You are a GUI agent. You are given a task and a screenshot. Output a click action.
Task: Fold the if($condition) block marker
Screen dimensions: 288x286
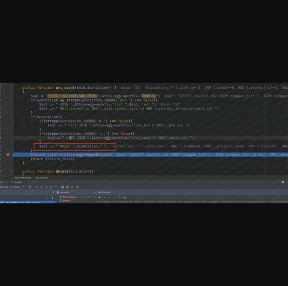[x=12, y=117]
